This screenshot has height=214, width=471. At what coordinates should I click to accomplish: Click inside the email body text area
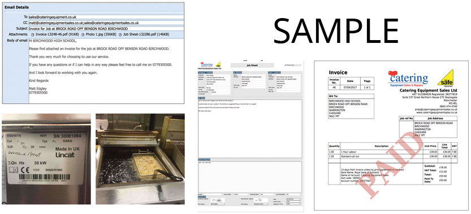(x=106, y=71)
